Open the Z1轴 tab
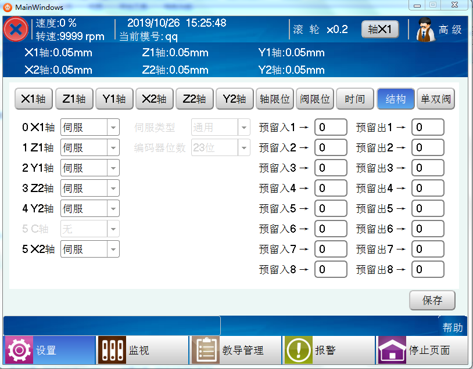473x369 pixels. [x=74, y=99]
